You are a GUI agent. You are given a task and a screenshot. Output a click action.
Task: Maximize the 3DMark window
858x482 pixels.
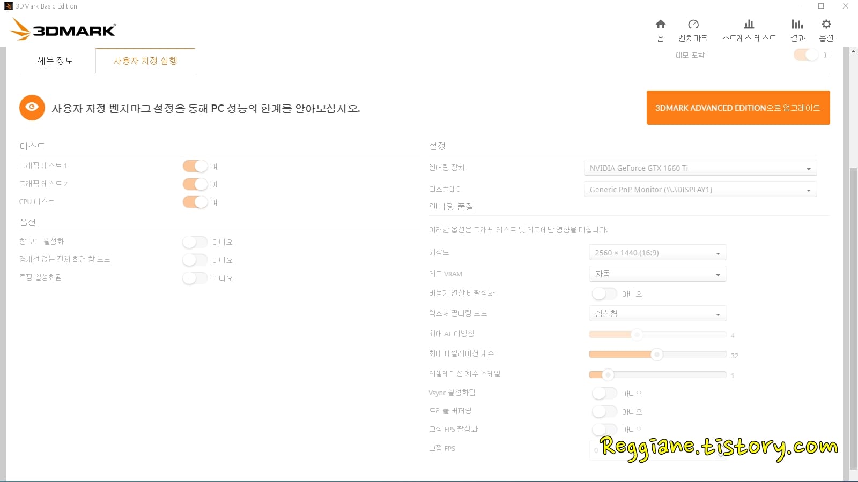point(821,6)
